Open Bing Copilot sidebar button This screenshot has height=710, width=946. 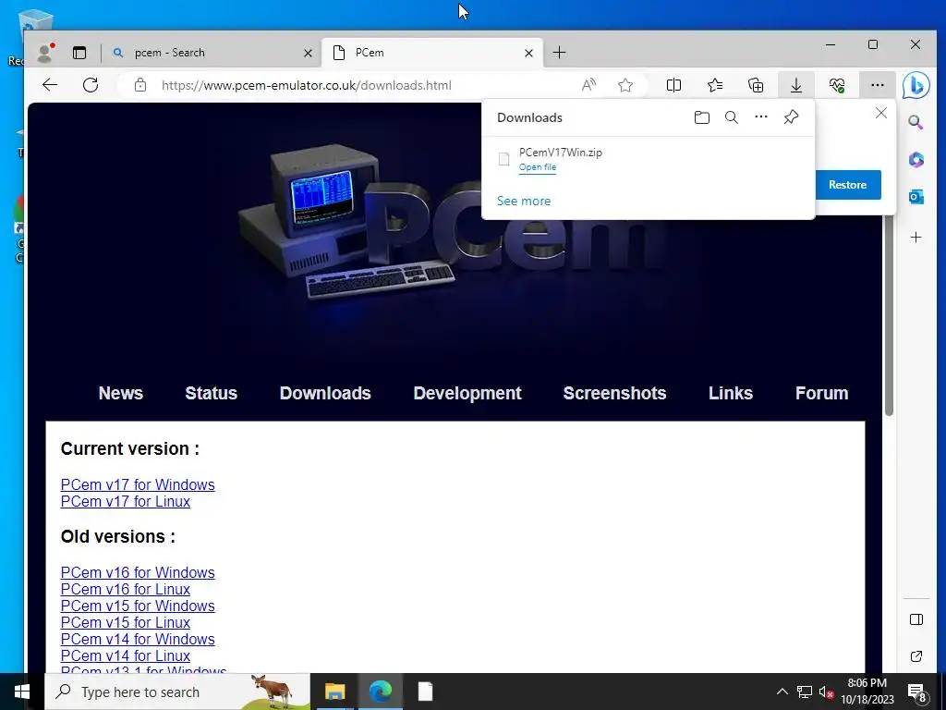click(916, 85)
